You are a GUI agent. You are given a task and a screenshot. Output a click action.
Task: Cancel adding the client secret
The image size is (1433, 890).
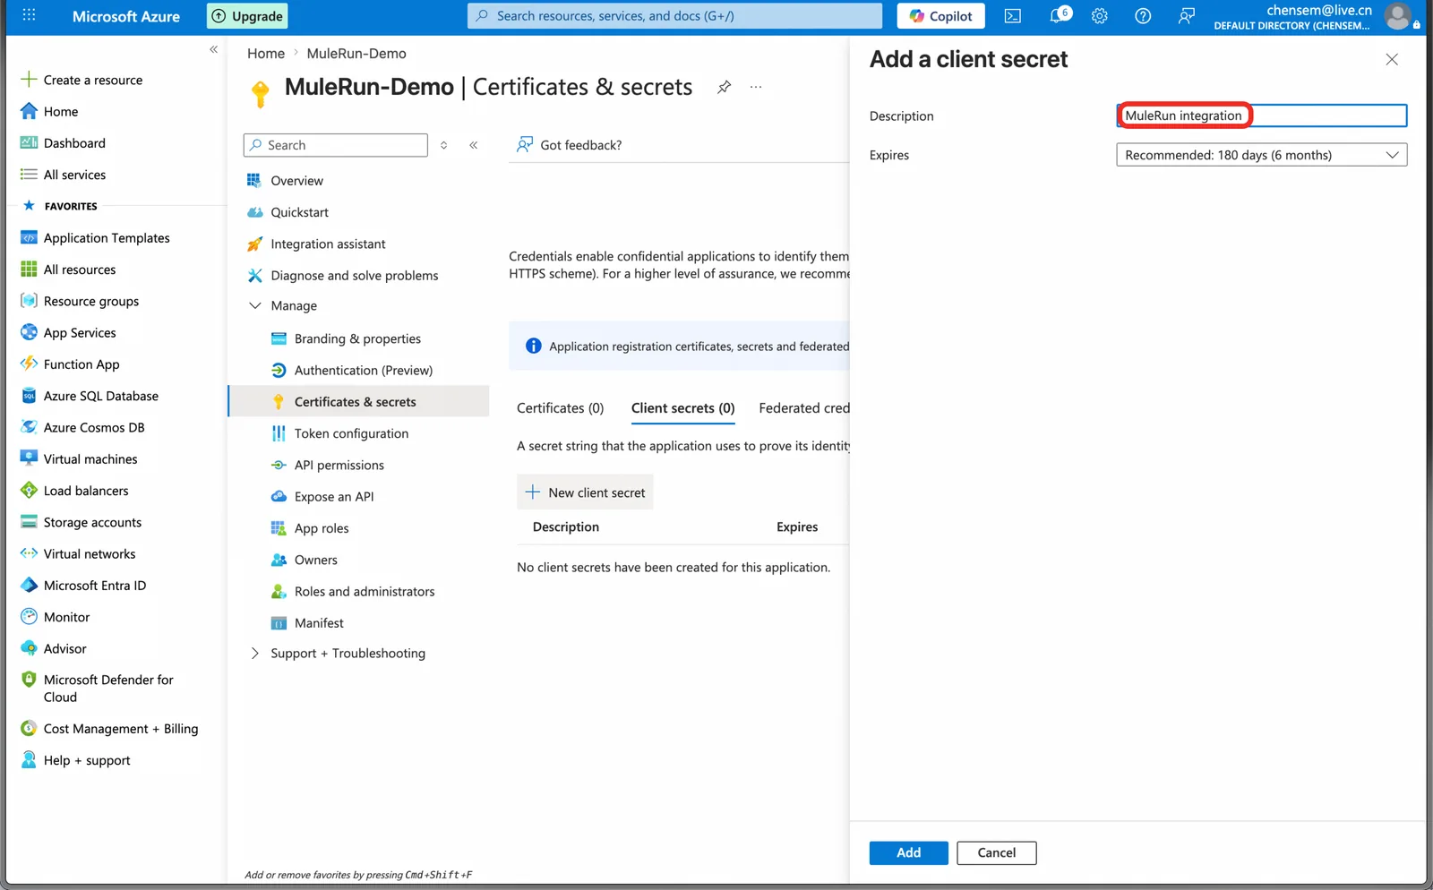996,852
